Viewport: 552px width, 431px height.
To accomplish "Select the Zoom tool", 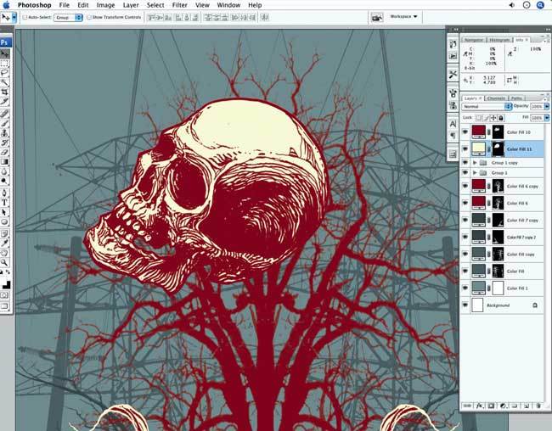I will pos(5,262).
